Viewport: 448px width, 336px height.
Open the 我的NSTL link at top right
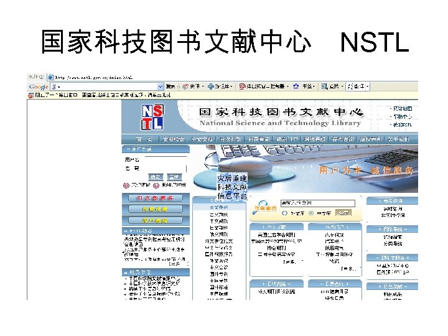pos(403,125)
